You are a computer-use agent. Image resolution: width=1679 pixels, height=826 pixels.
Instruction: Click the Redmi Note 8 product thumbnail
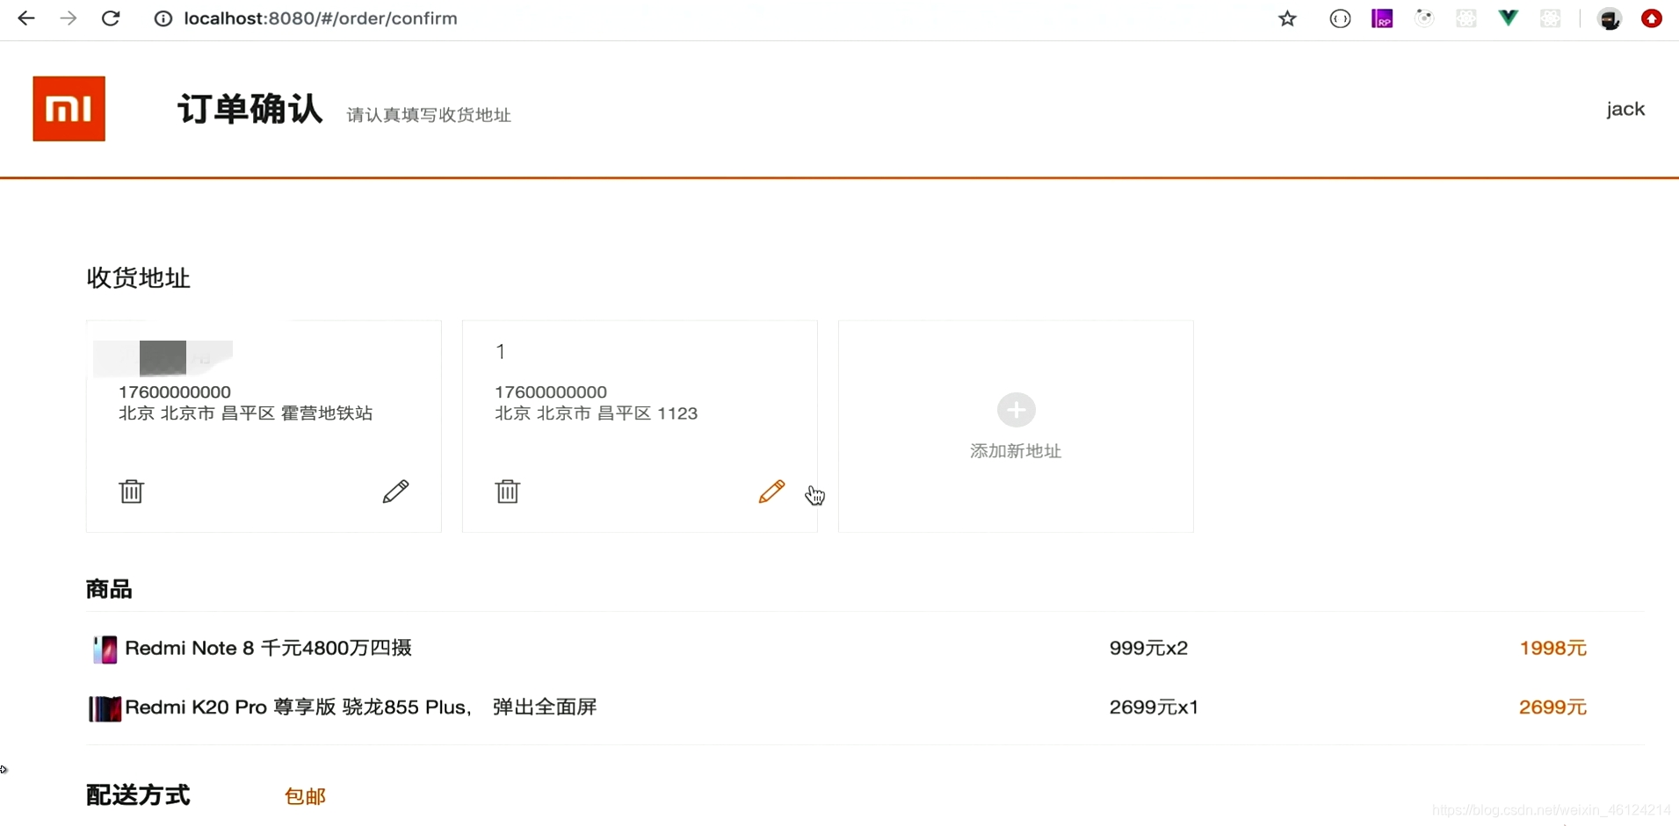point(105,650)
